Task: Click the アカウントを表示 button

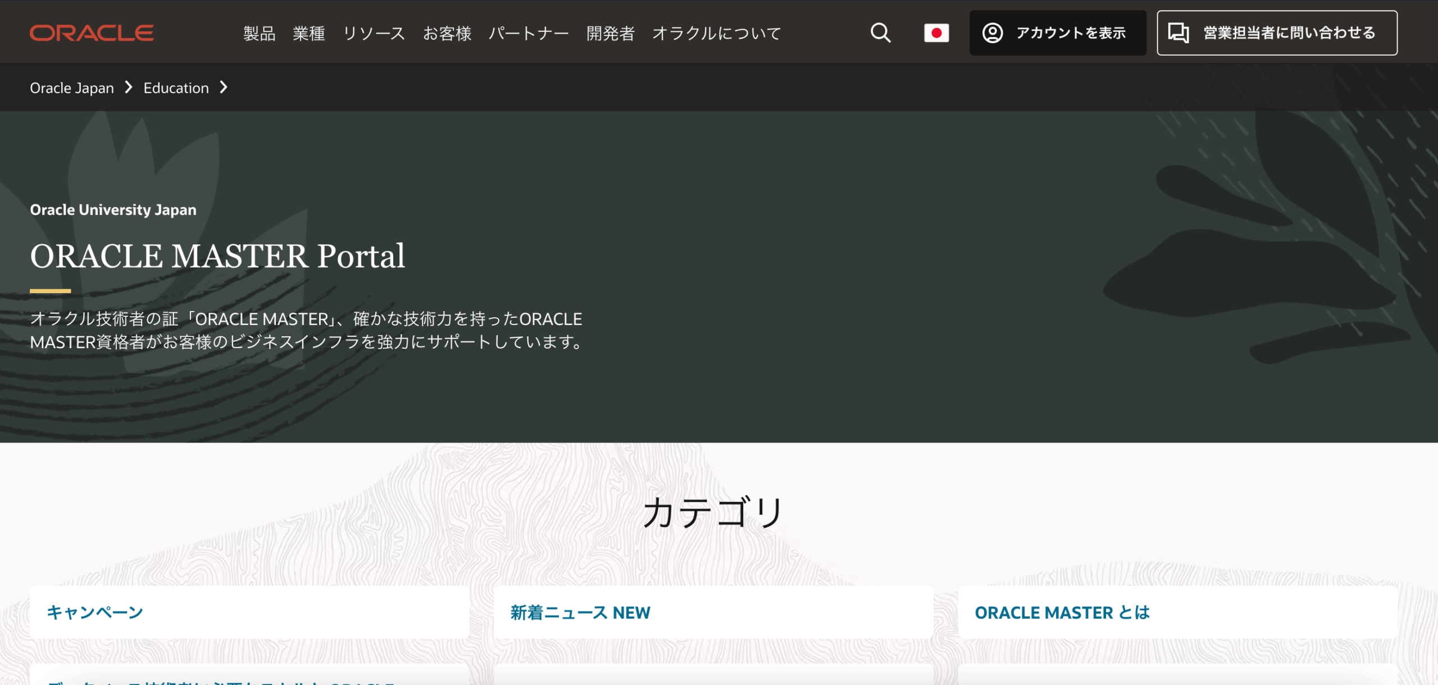Action: pyautogui.click(x=1058, y=33)
